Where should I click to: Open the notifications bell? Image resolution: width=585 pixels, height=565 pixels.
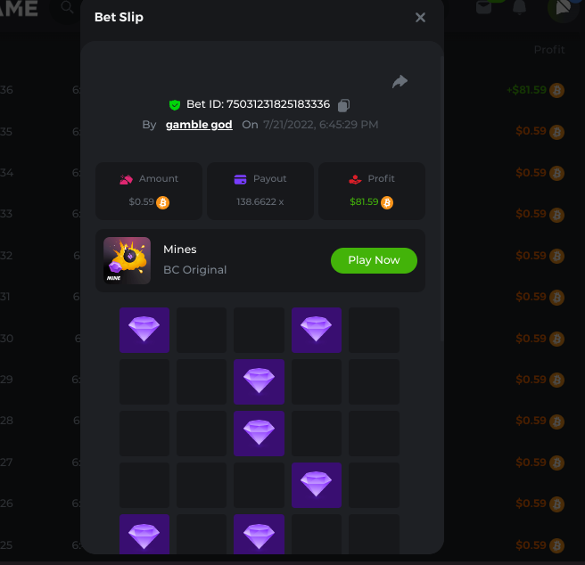(519, 7)
